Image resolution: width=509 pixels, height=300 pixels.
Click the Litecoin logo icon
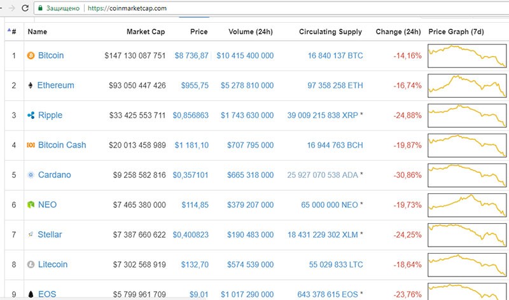click(x=31, y=264)
